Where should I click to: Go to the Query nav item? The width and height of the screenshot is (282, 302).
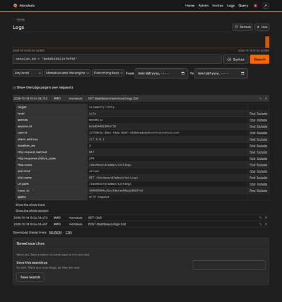(243, 6)
